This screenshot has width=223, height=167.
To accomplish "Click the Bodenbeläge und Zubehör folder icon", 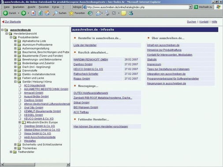I will 19,63.
